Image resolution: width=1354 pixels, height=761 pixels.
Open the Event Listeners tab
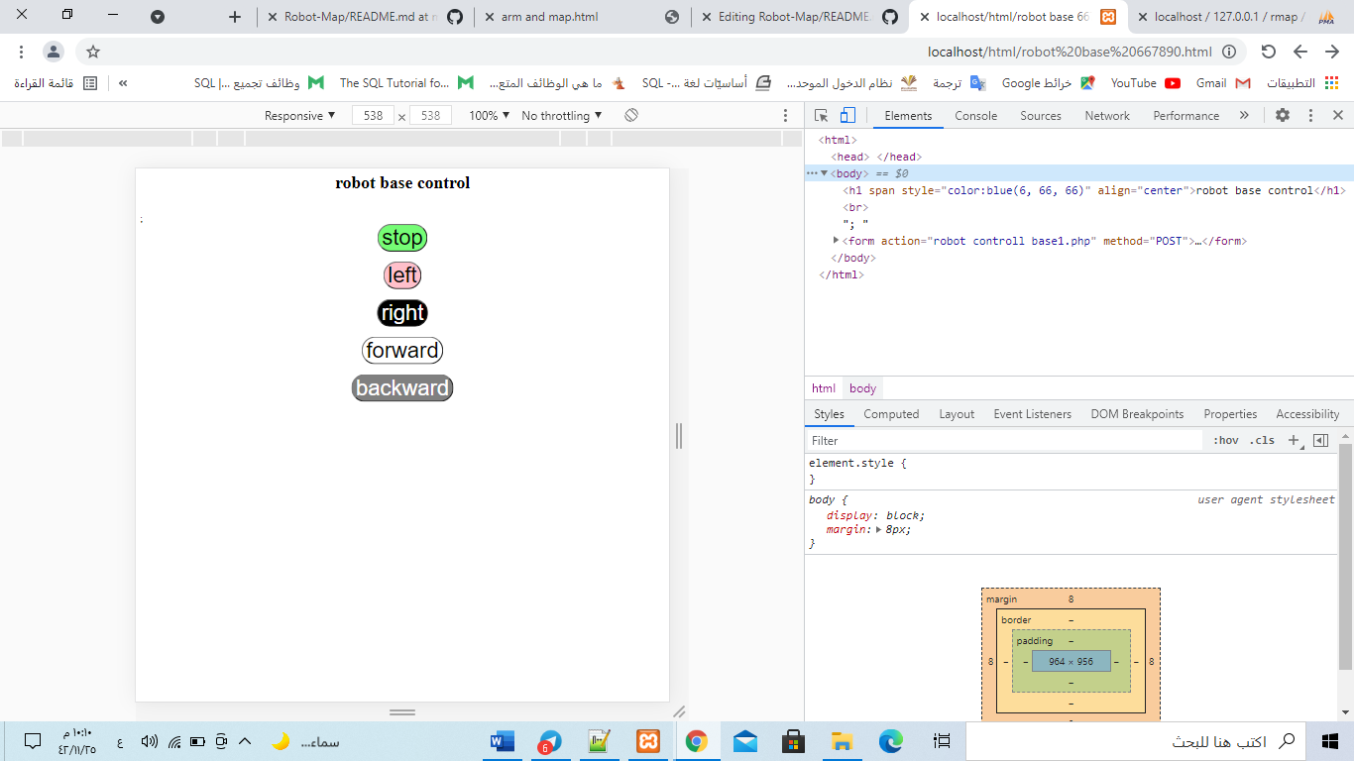tap(1033, 414)
